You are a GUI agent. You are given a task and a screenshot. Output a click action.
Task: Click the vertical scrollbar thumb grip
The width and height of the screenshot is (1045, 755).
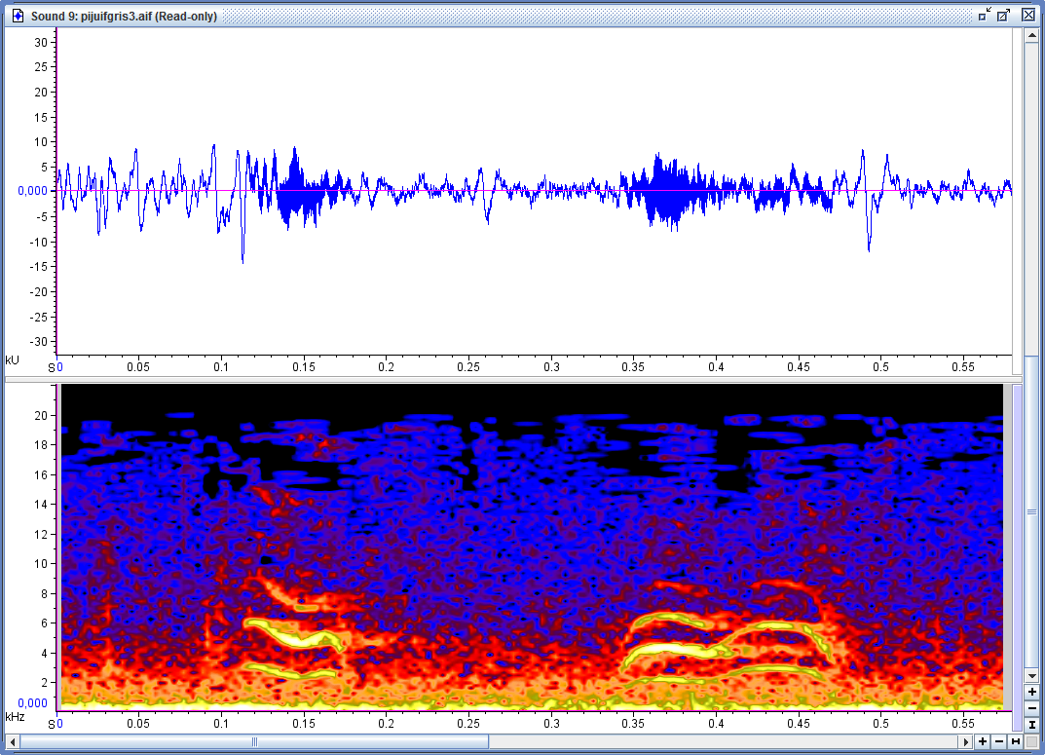[x=1032, y=510]
